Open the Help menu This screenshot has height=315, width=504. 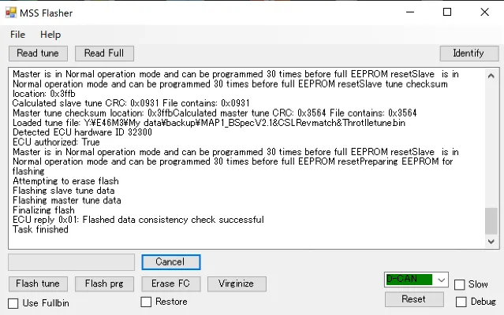[50, 35]
